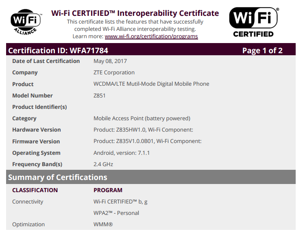Viewport: 303px width, 236px height.
Task: Select the 2.4 GHz value
Action: click(103, 164)
